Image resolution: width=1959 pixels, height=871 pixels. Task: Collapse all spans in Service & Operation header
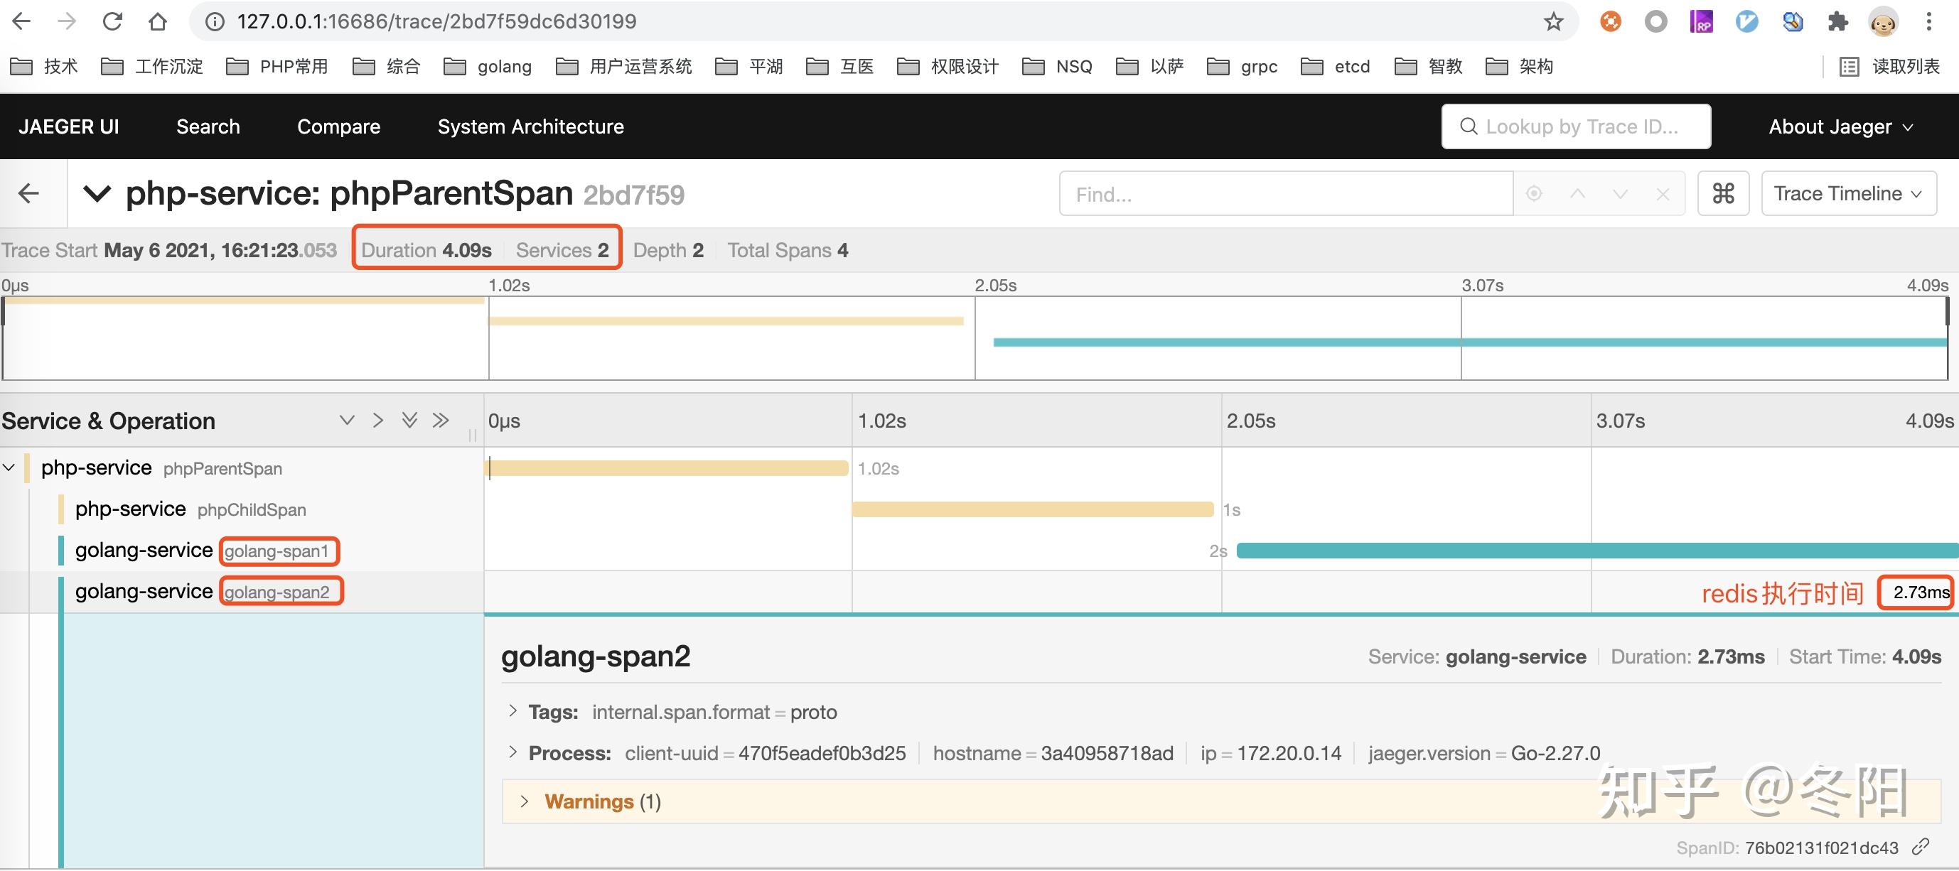[x=348, y=421]
